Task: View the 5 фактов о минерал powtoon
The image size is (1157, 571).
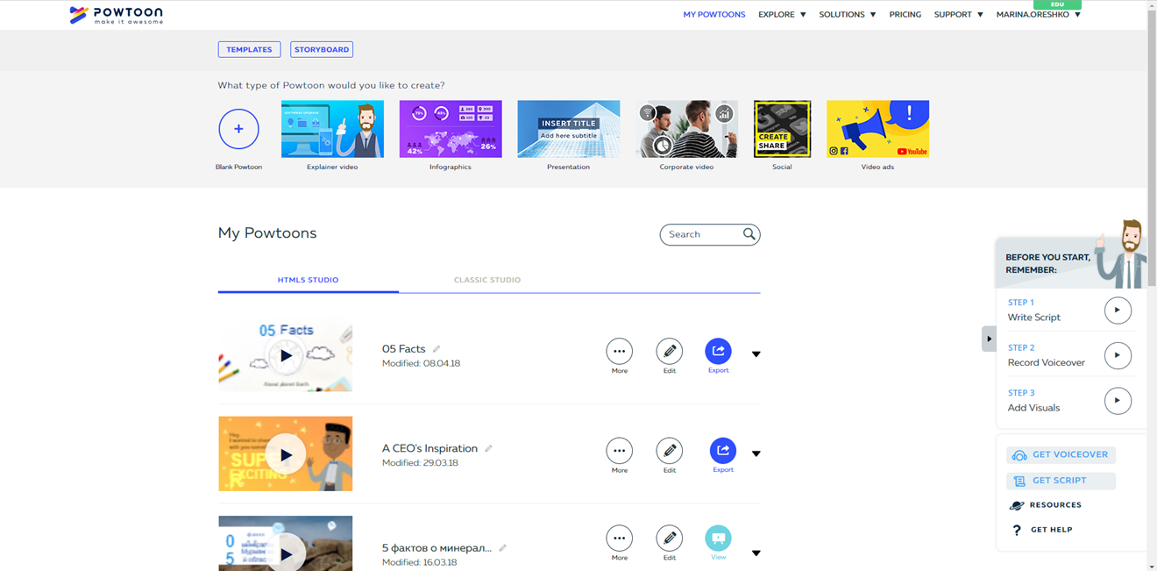Action: coord(718,538)
